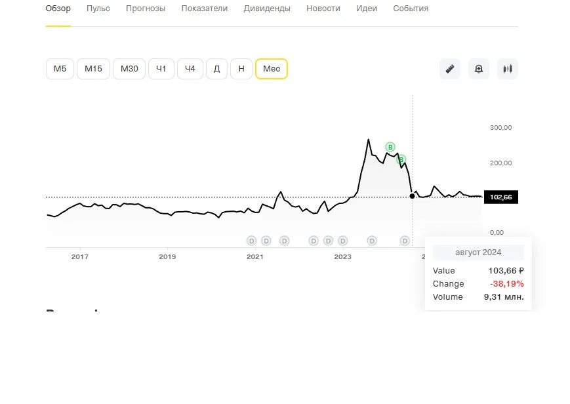Select the М30 timeframe
This screenshot has height=404, width=570.
tap(129, 69)
